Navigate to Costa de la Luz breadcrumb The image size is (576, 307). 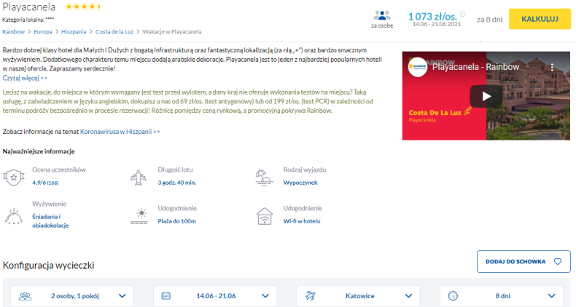(114, 32)
